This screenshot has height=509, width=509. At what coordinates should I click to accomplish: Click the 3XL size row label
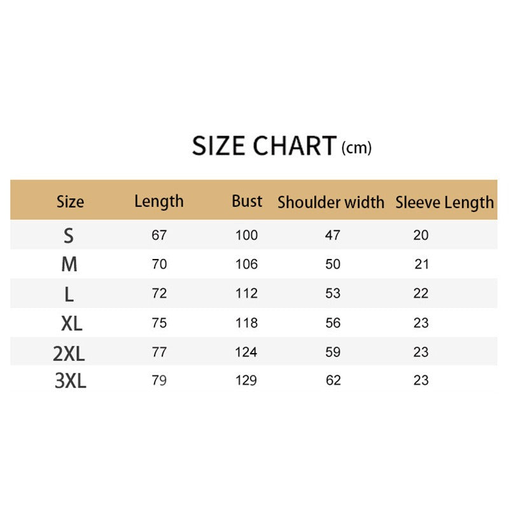pyautogui.click(x=70, y=380)
